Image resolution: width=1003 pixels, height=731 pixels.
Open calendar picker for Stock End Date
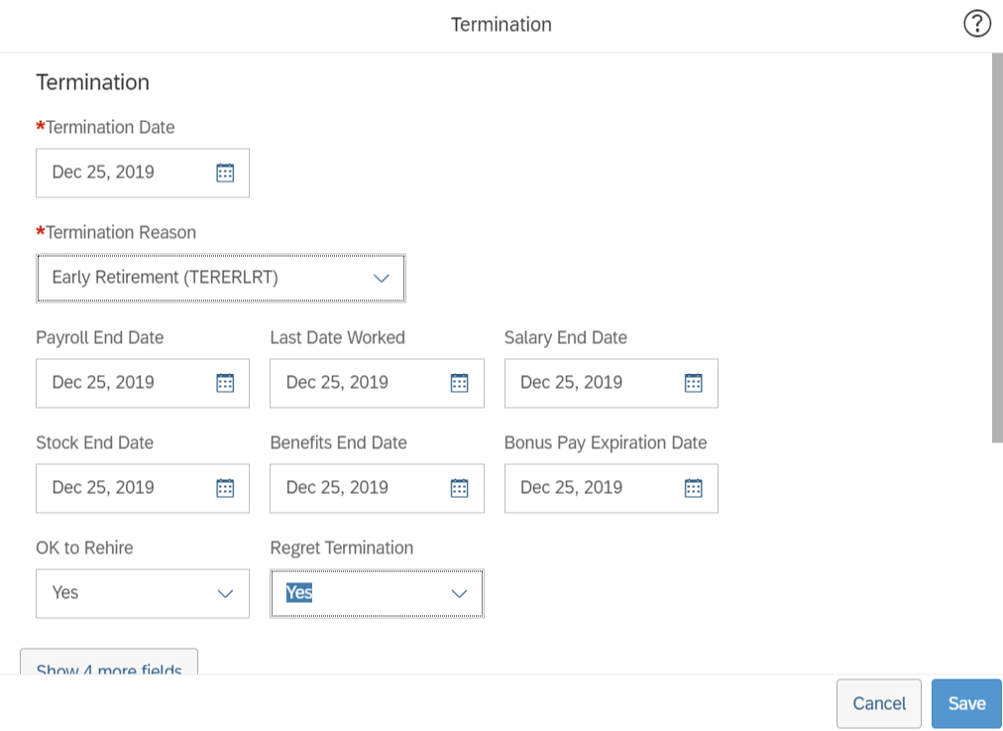point(225,488)
